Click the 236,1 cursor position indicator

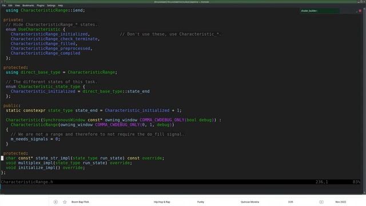[321, 182]
